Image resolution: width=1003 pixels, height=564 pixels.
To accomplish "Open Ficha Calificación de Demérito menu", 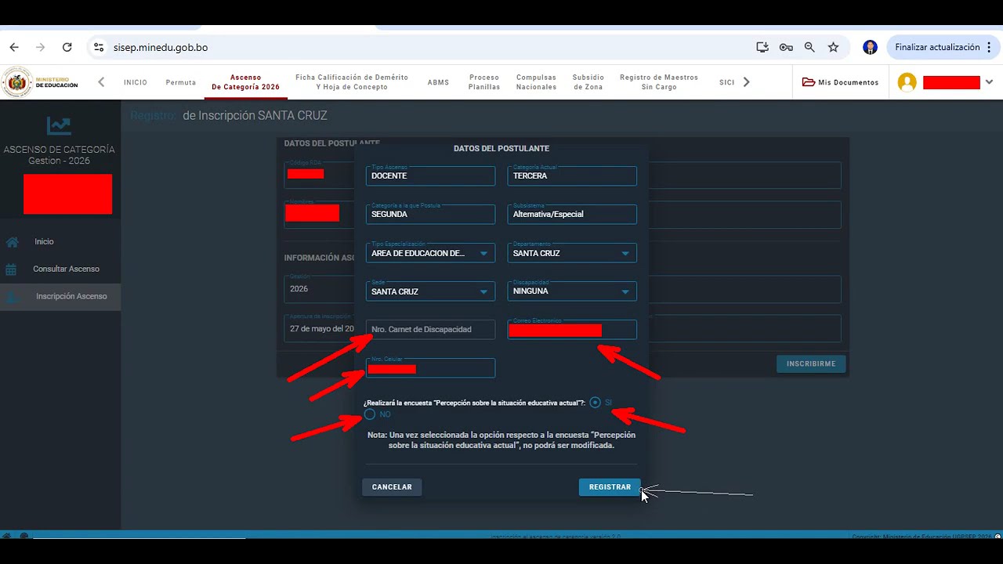I will coord(352,82).
